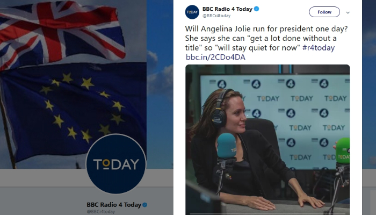This screenshot has width=376, height=215.
Task: Follow the BBC Radio 4 Today account
Action: 324,12
